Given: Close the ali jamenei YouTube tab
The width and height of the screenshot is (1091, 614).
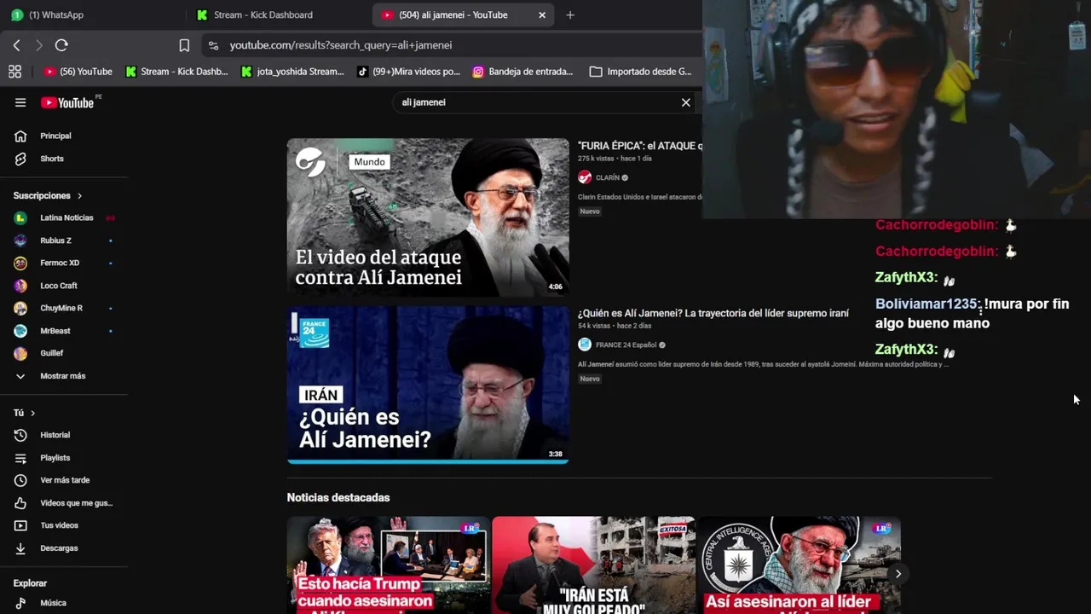Looking at the screenshot, I should [542, 14].
